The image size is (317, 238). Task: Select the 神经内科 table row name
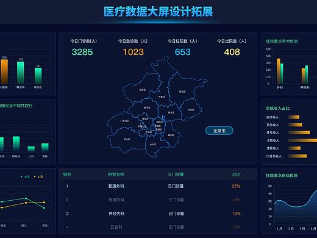coord(116,214)
